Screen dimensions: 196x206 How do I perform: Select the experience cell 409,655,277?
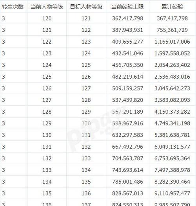coord(127,42)
